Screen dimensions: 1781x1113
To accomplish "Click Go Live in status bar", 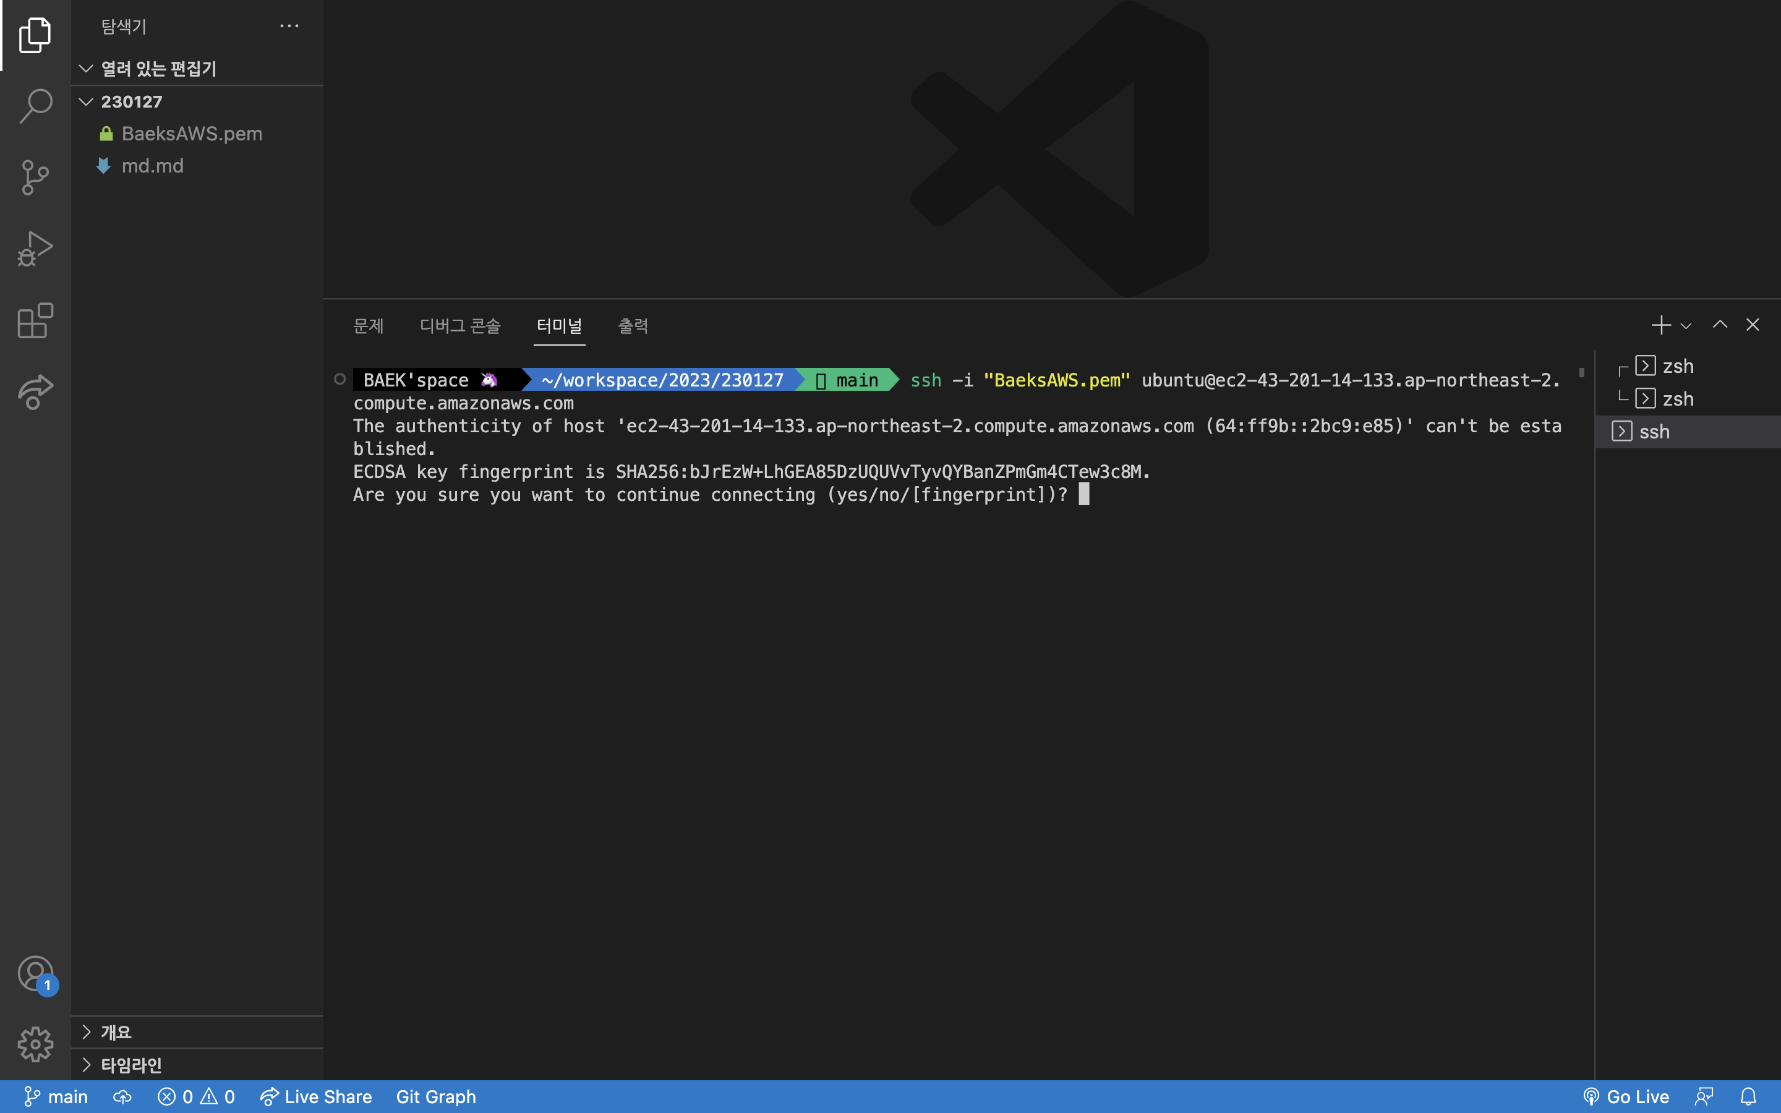I will pos(1626,1097).
